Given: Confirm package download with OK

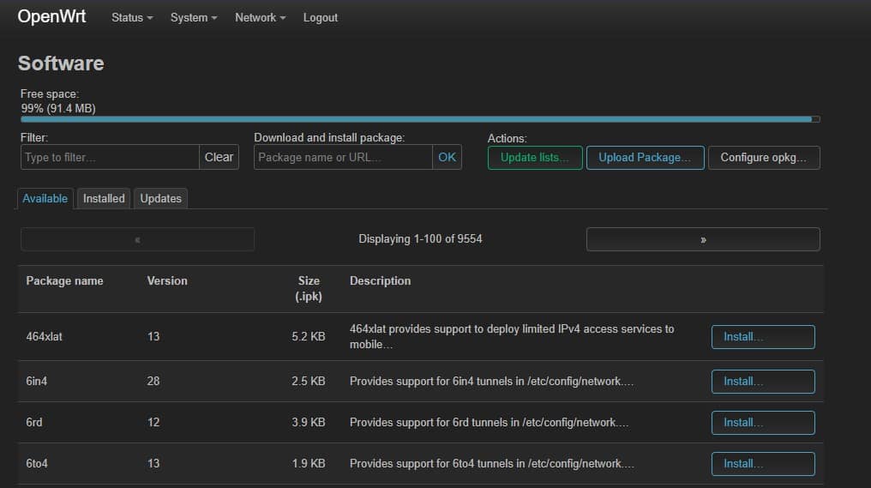Looking at the screenshot, I should click(x=448, y=157).
